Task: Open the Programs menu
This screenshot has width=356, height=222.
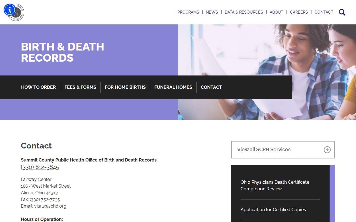Action: (x=188, y=12)
